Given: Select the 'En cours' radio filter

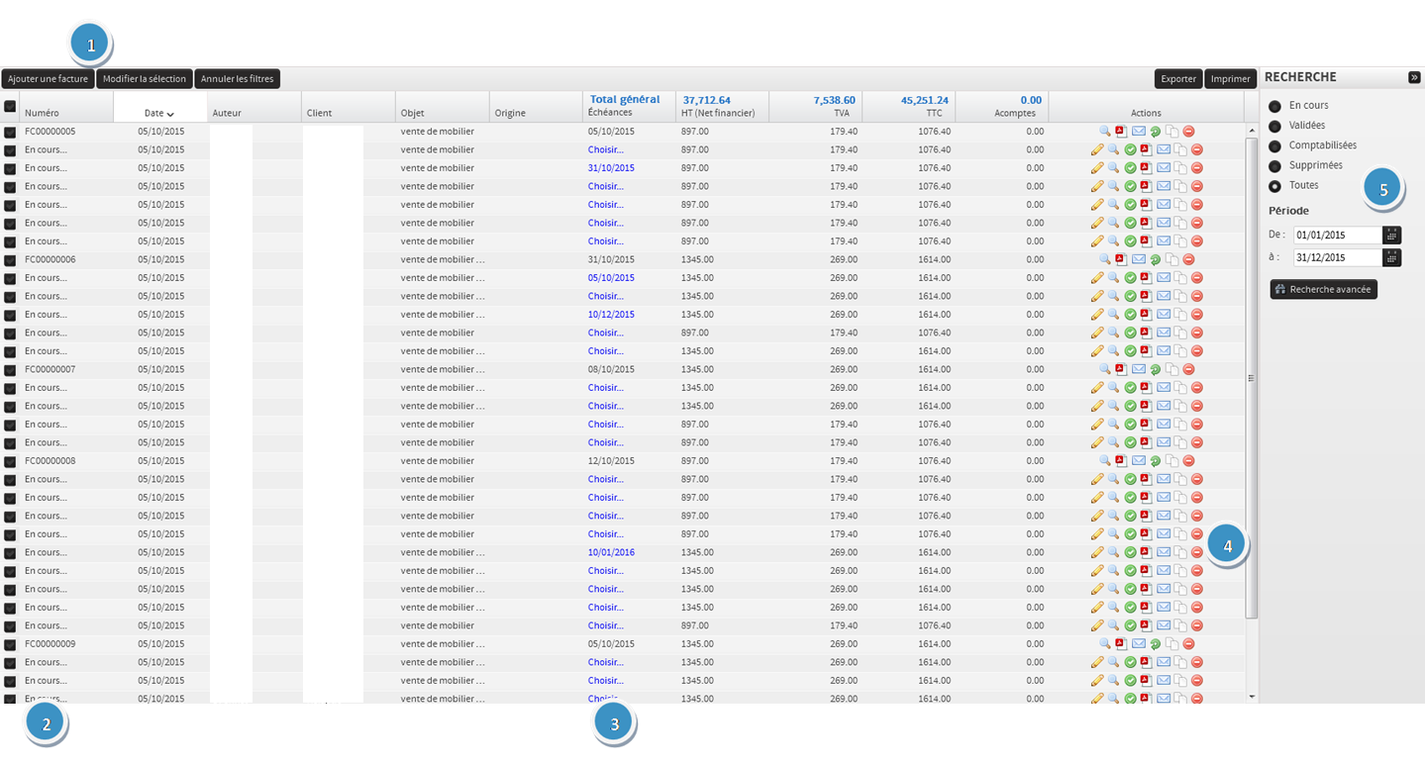Looking at the screenshot, I should [x=1274, y=106].
